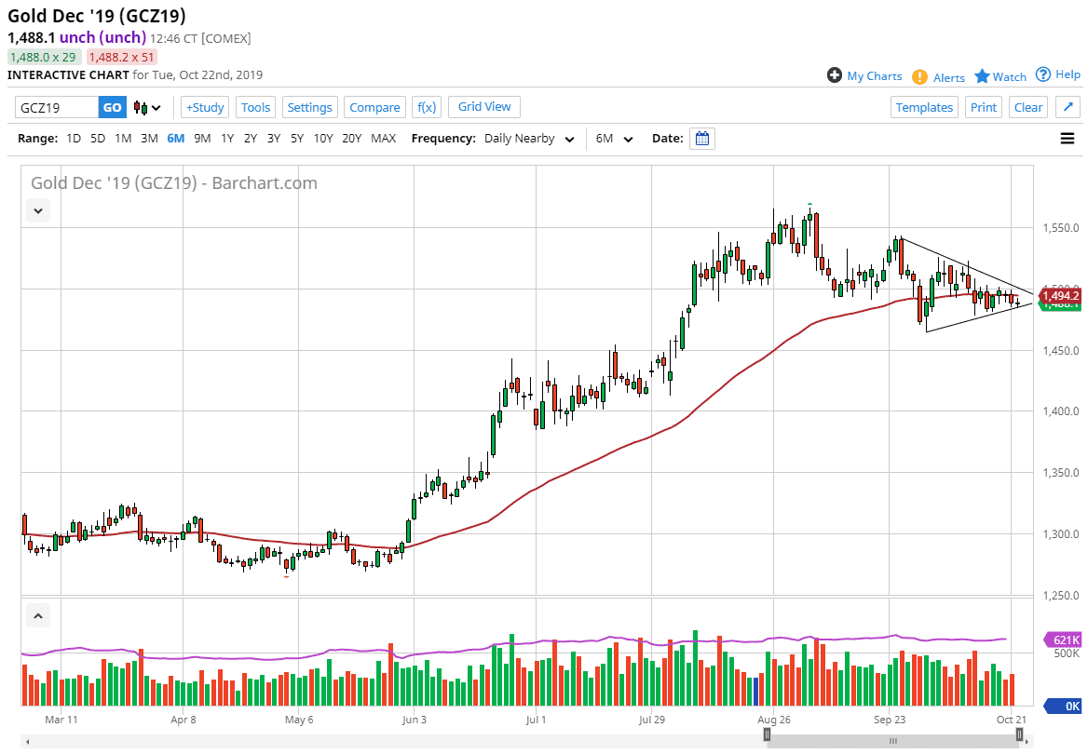Open the Help question icon
Screen dimensions: 1088x754
[1043, 74]
